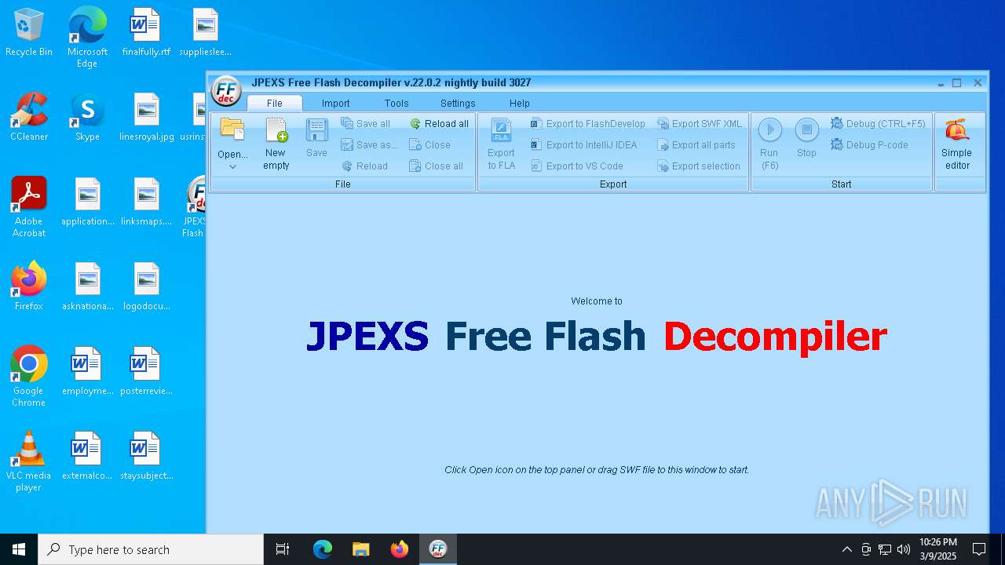Open Adobe Acrobat desktop shortcut
1005x565 pixels.
pos(29,207)
